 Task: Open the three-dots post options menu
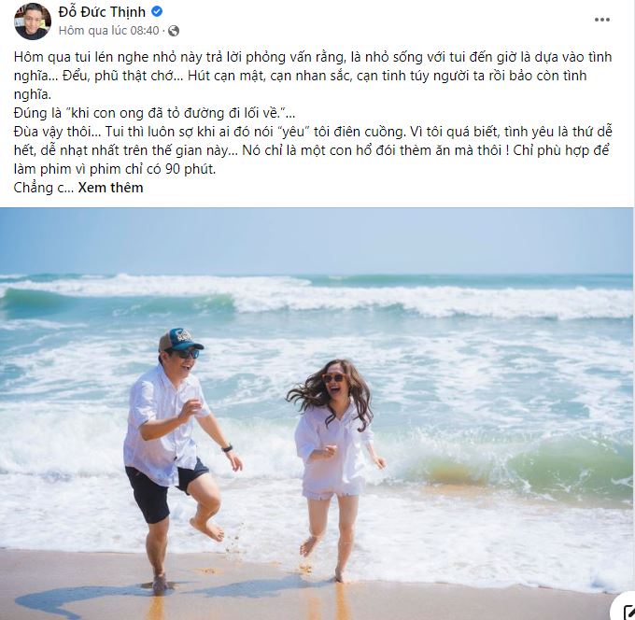coord(601,20)
